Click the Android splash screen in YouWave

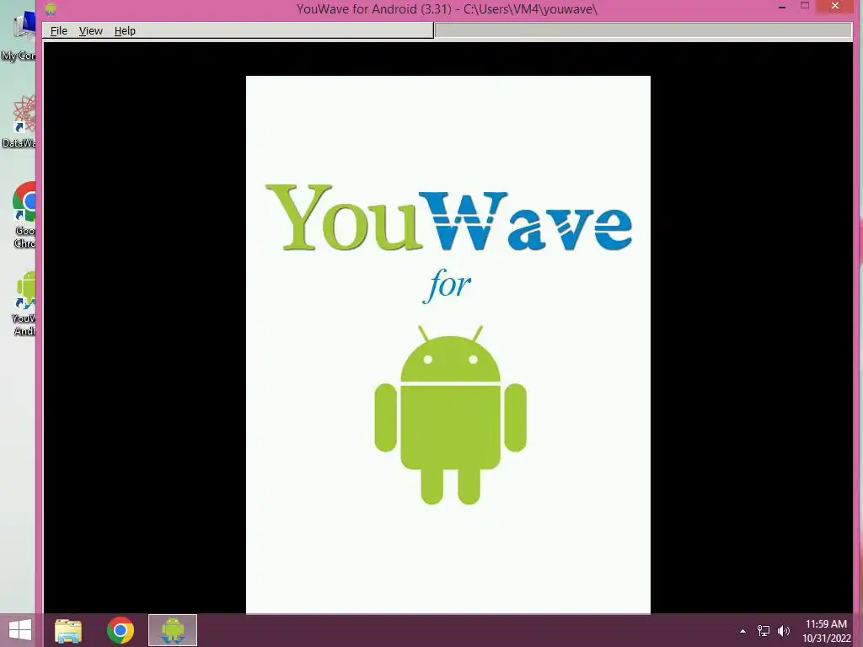[448, 345]
